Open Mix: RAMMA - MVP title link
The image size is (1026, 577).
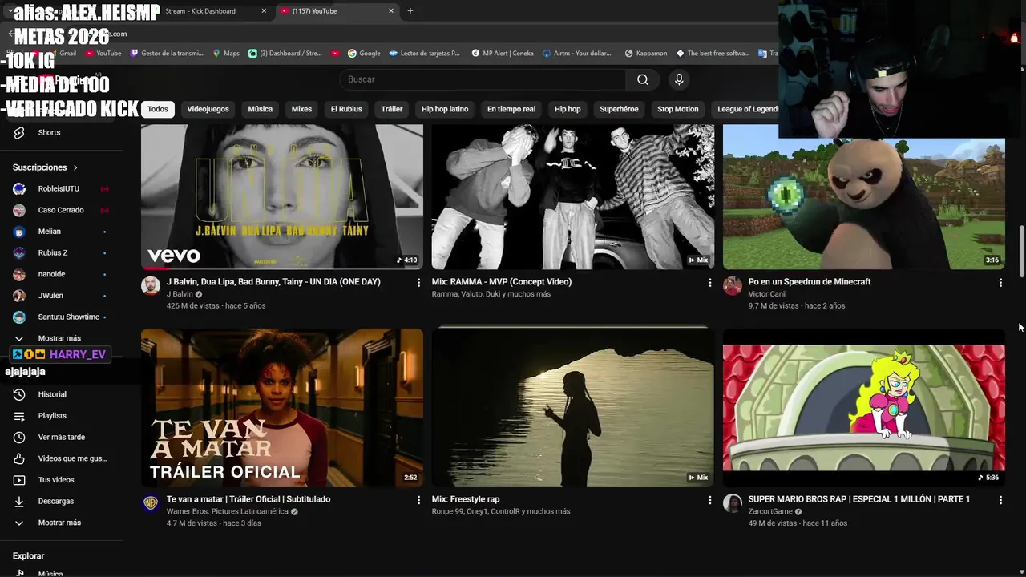[502, 282]
